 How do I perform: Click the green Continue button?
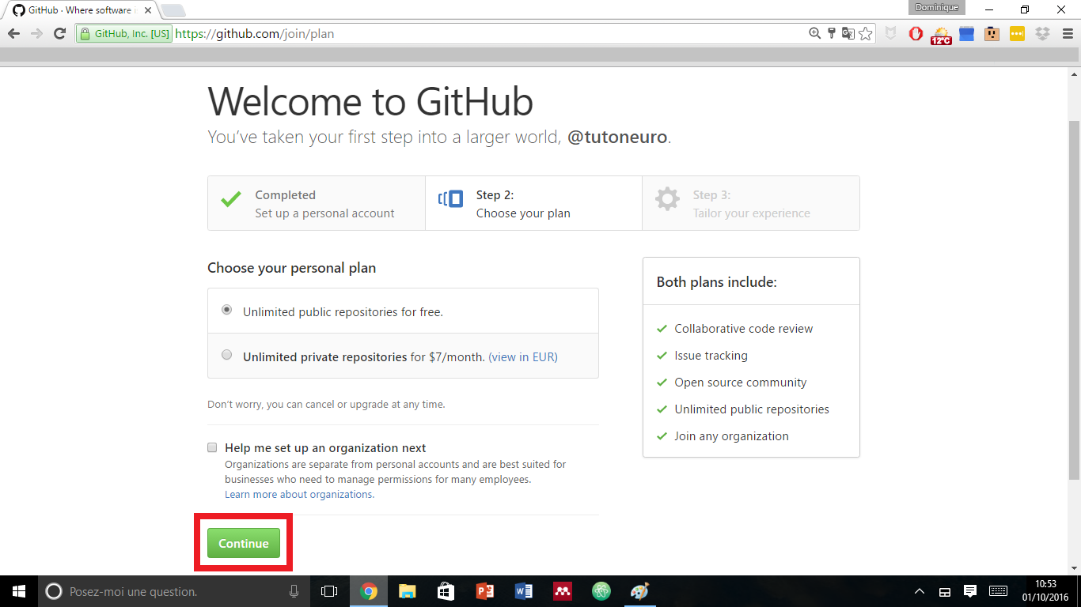click(x=244, y=543)
